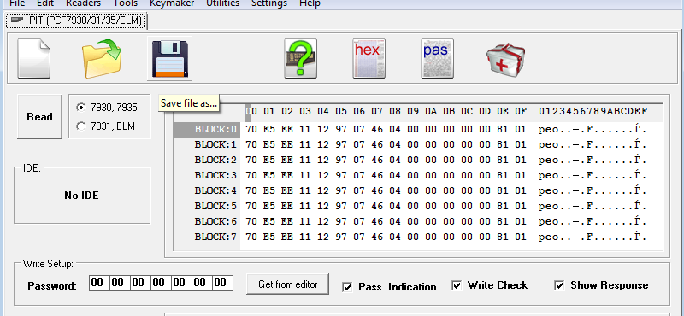Select the 7930, 7935 radio option
The image size is (684, 316).
(80, 108)
